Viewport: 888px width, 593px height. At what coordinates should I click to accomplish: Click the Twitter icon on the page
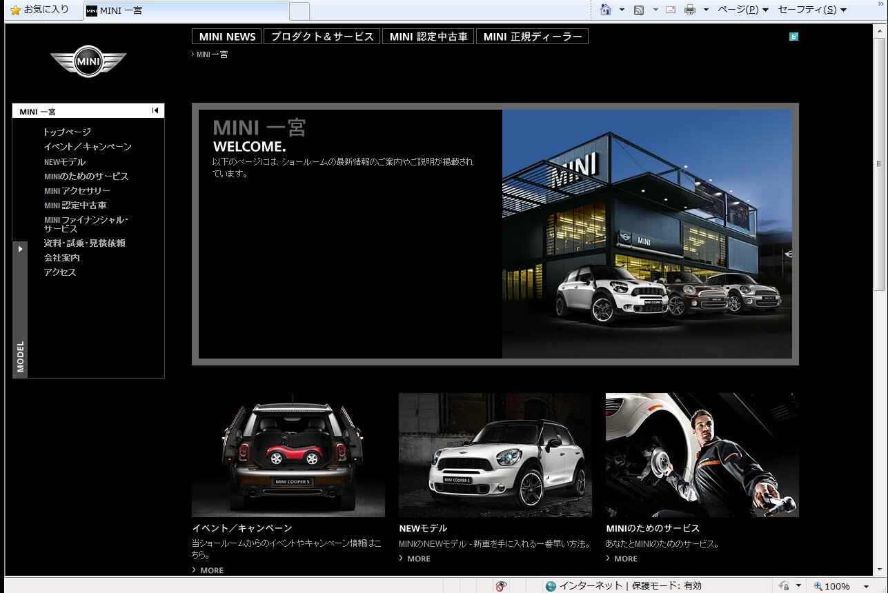click(x=793, y=37)
